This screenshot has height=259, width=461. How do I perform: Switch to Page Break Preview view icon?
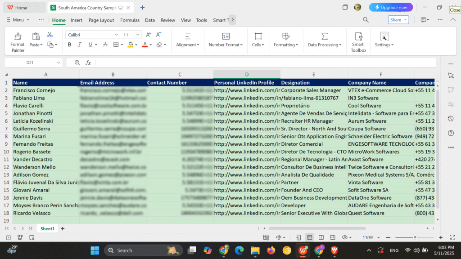(321, 237)
